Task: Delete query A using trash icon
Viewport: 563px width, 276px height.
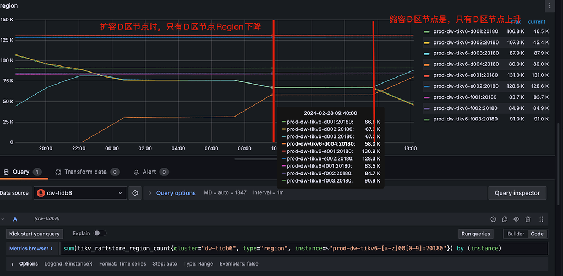Action: pyautogui.click(x=528, y=219)
